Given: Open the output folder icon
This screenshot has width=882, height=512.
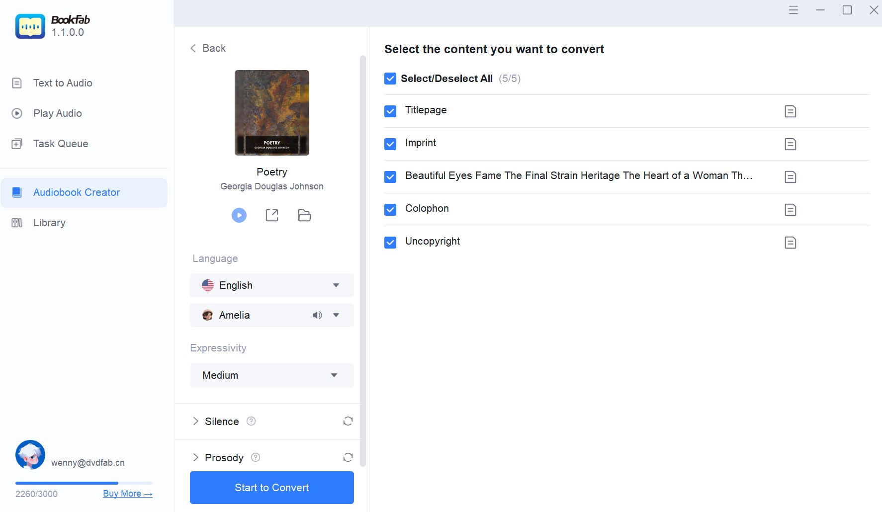Looking at the screenshot, I should coord(304,215).
